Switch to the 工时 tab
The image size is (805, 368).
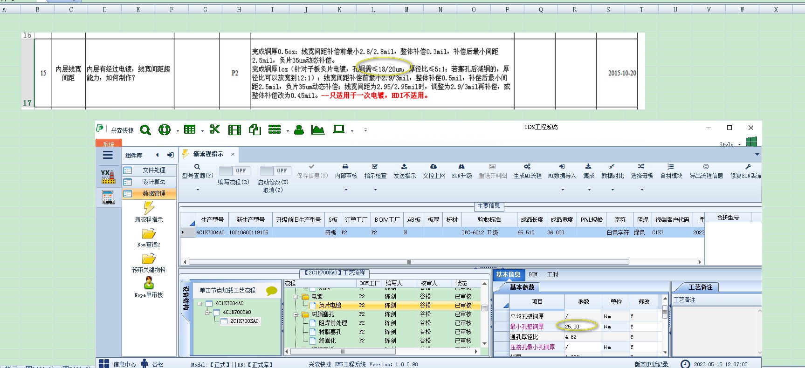[553, 275]
